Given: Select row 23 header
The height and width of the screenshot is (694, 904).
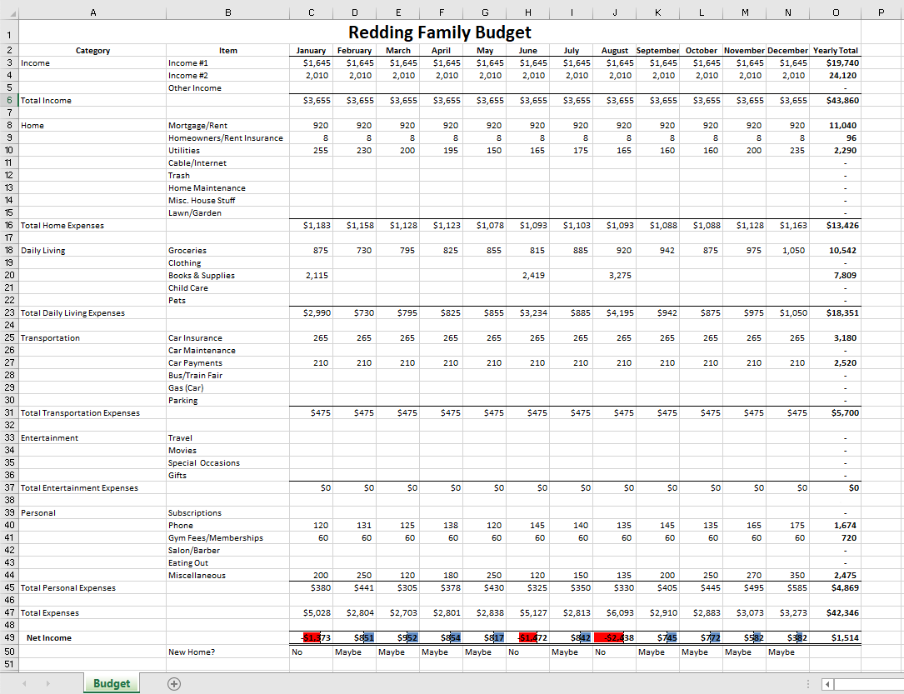Looking at the screenshot, I should [9, 313].
